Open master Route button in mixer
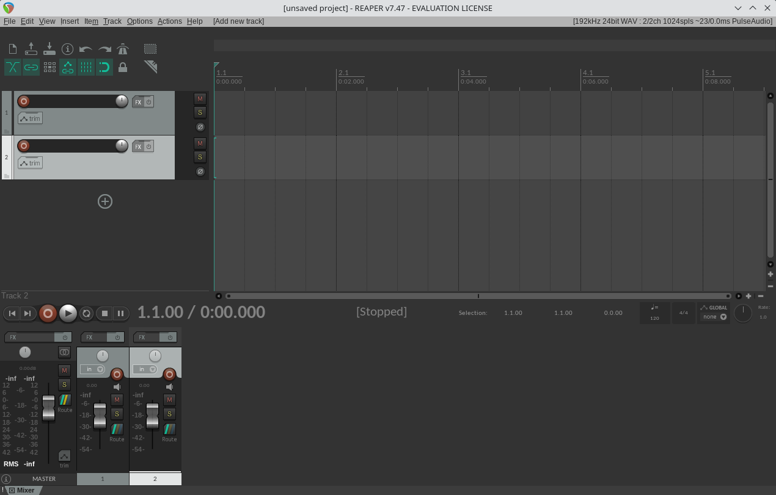Image resolution: width=776 pixels, height=495 pixels. 65,400
